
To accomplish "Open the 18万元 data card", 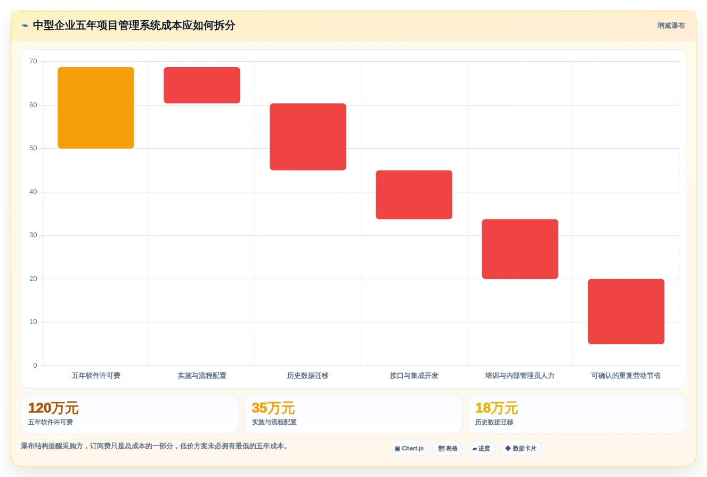I will pyautogui.click(x=577, y=414).
